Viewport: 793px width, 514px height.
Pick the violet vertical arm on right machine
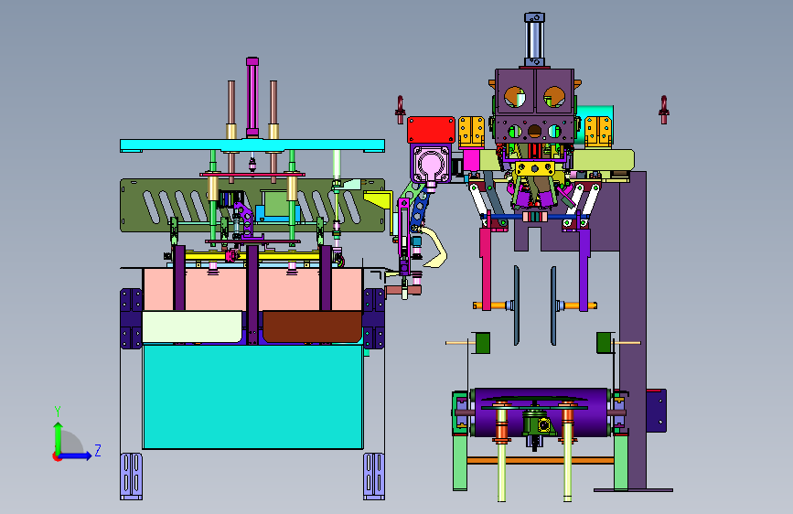[584, 270]
